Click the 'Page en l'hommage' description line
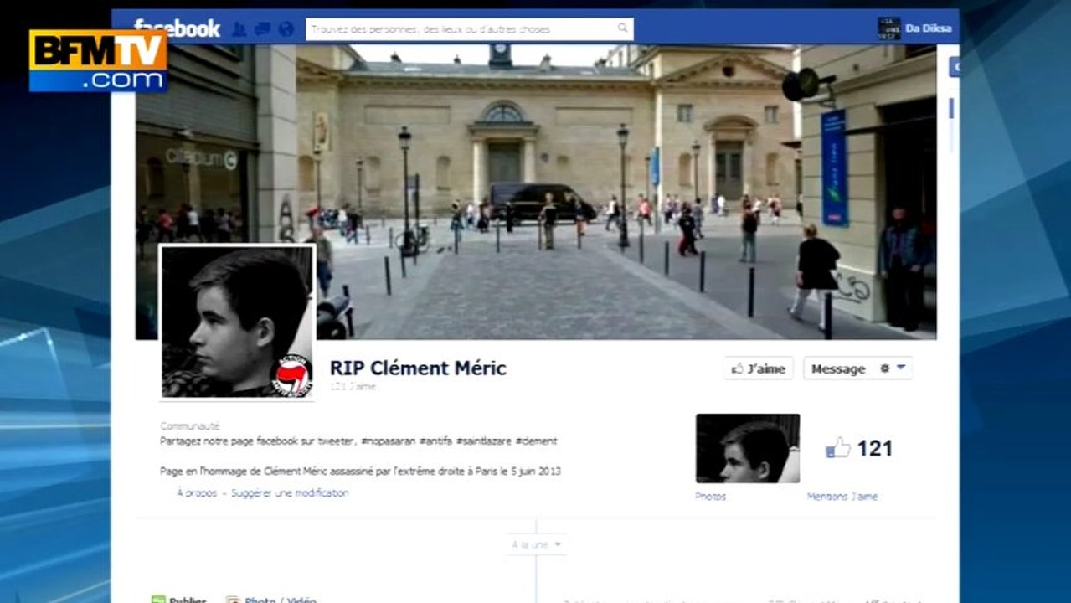 click(360, 471)
